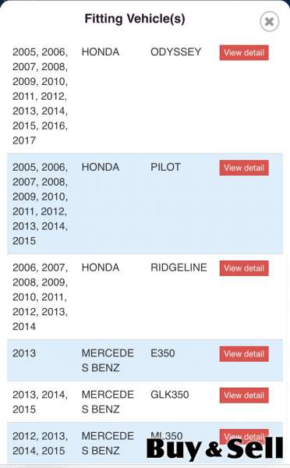
Task: Close the Fitting Vehicle(s) dialog
Action: pos(270,22)
